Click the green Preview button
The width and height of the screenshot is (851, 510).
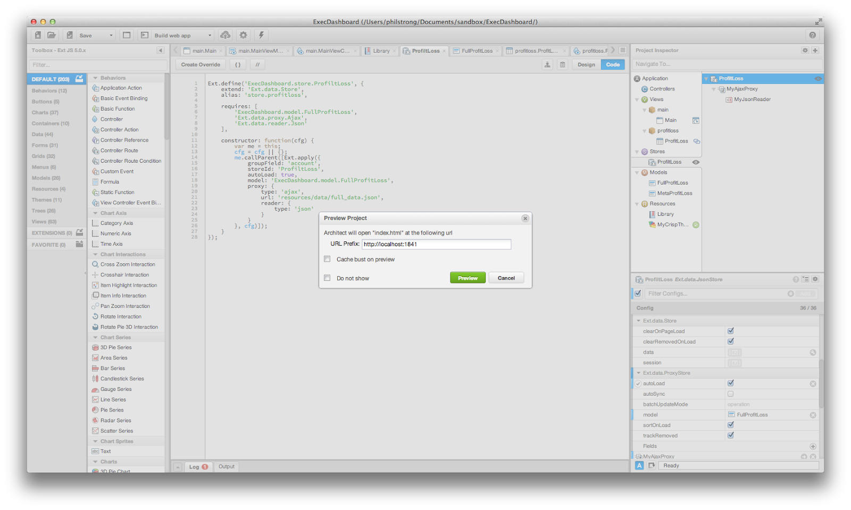click(468, 278)
